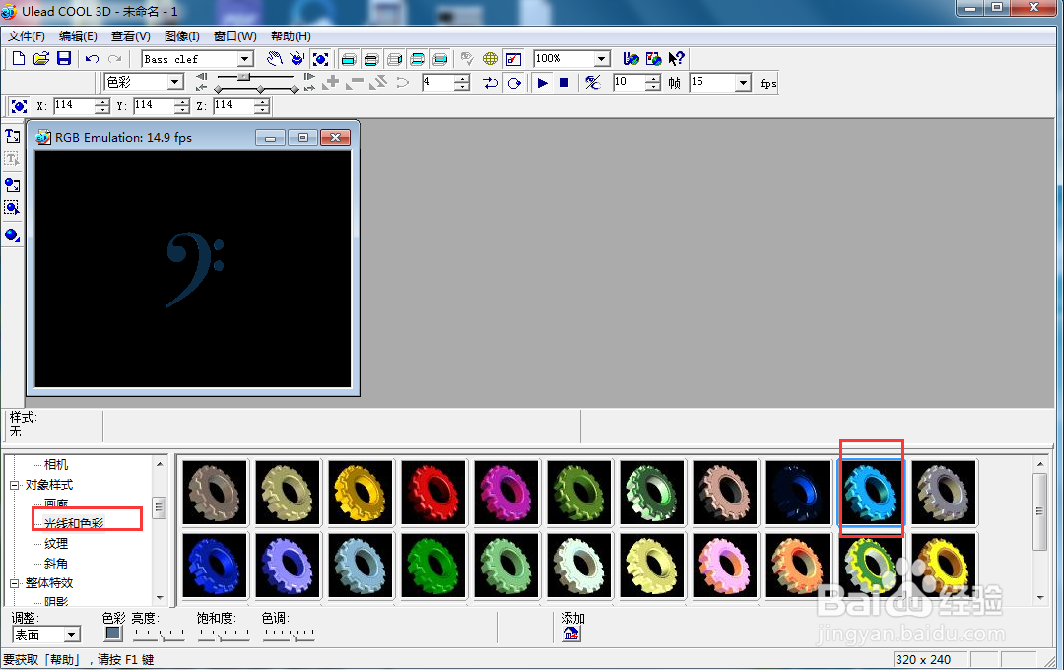Undo the last action
Viewport: 1064px width, 670px height.
pyautogui.click(x=92, y=59)
